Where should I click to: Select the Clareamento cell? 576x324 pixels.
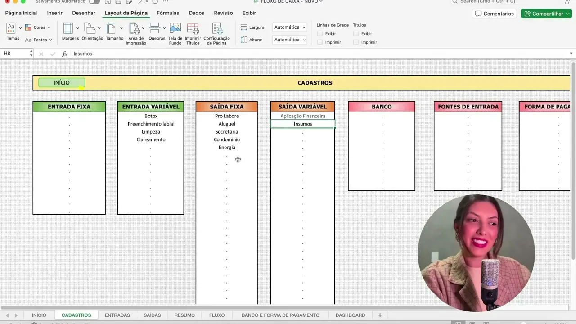[151, 139]
